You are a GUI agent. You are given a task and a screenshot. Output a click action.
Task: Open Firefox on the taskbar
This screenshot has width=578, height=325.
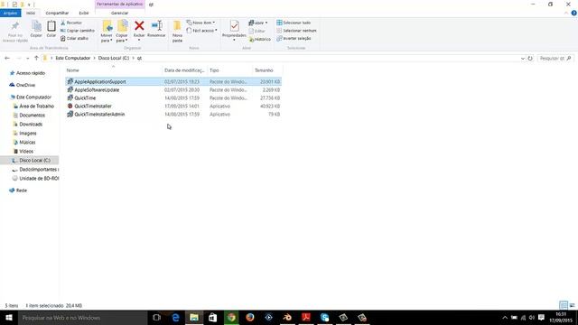click(x=250, y=317)
